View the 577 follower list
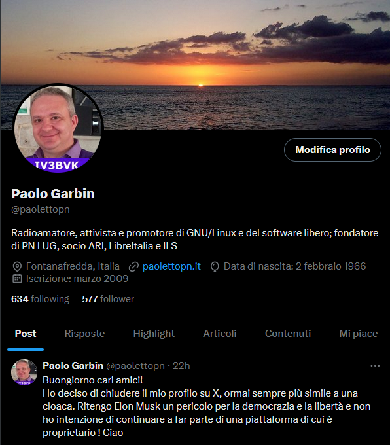 pyautogui.click(x=108, y=299)
